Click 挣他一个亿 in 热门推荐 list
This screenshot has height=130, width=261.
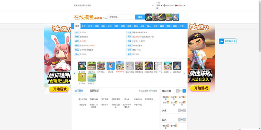(138, 105)
